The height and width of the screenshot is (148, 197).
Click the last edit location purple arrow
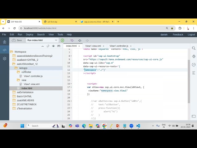72,40
